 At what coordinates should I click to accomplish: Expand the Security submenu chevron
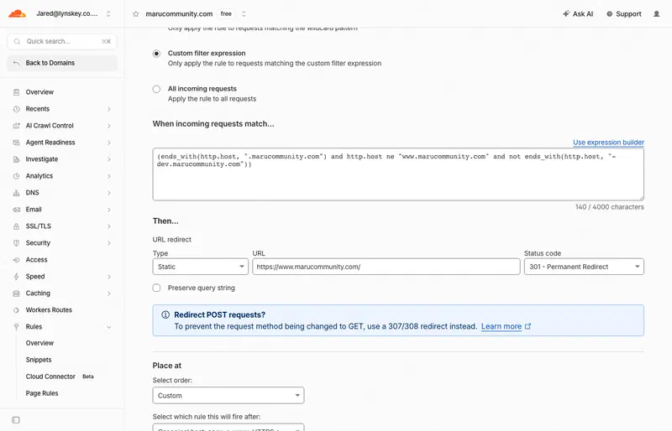pyautogui.click(x=109, y=243)
